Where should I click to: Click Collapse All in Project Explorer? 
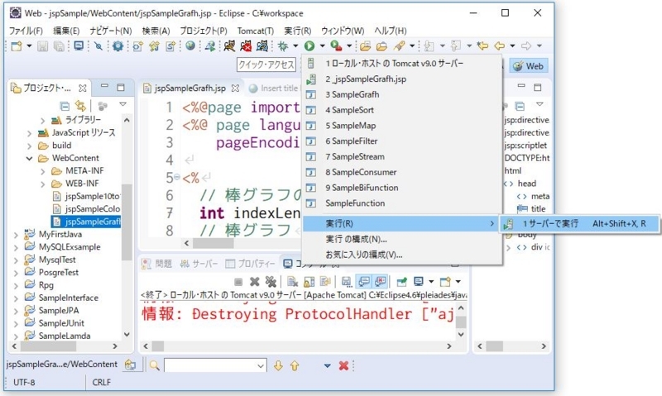tap(65, 106)
